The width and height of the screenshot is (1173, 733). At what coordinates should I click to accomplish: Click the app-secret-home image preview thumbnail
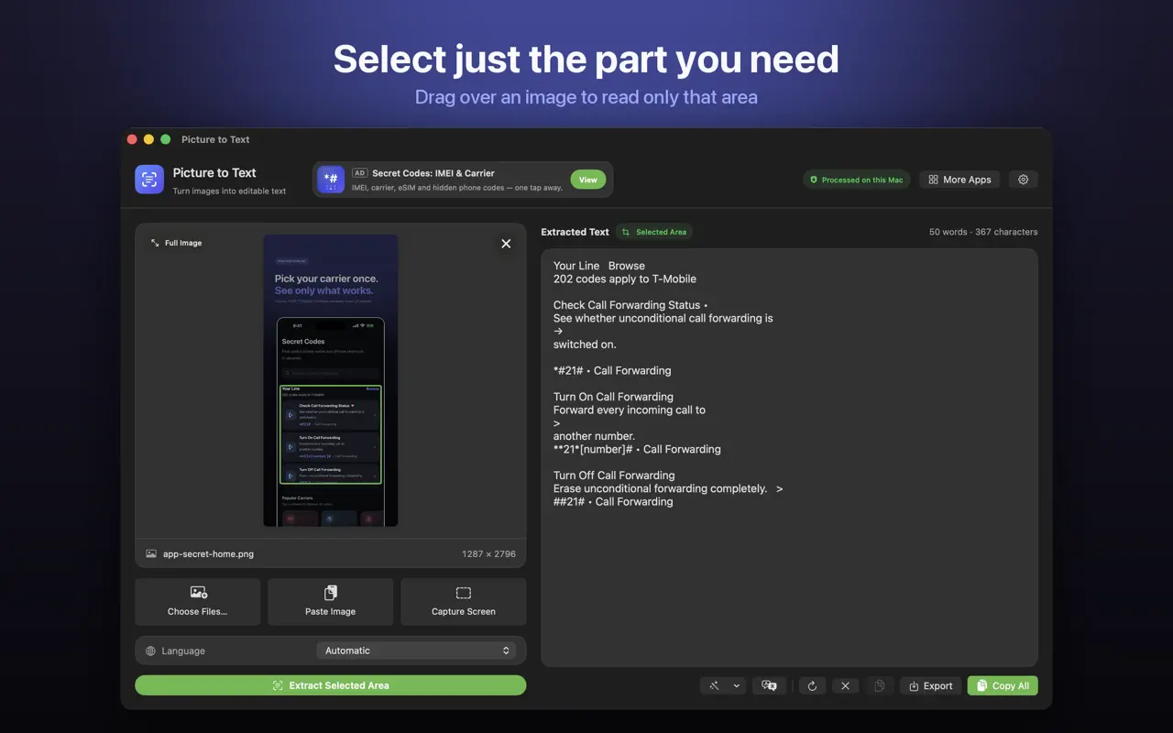pos(331,380)
